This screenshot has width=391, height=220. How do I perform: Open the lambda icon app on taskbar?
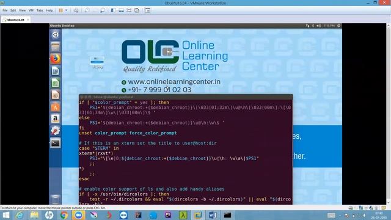[183, 215]
